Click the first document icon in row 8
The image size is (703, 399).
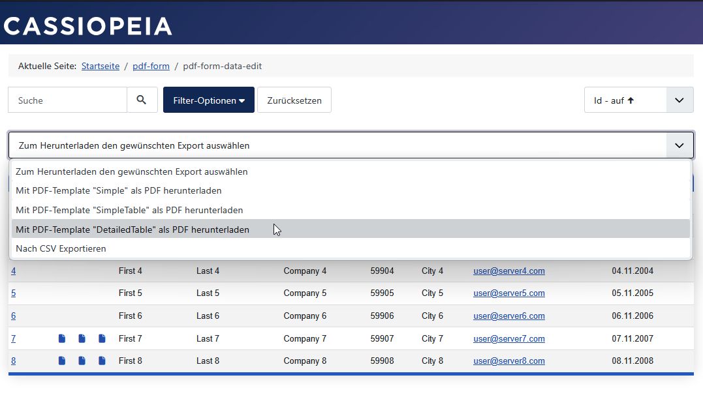click(61, 361)
